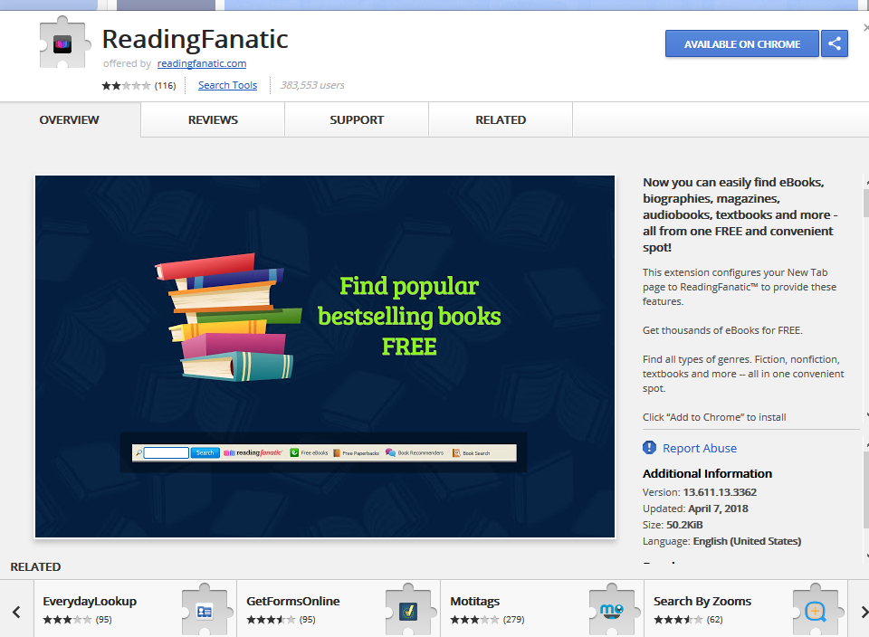The width and height of the screenshot is (869, 637).
Task: Open the Motitags related extension title
Action: 475,601
